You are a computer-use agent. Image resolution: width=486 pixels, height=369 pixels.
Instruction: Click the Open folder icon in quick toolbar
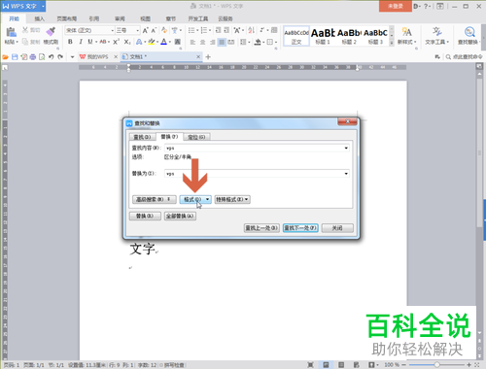(x=6, y=57)
